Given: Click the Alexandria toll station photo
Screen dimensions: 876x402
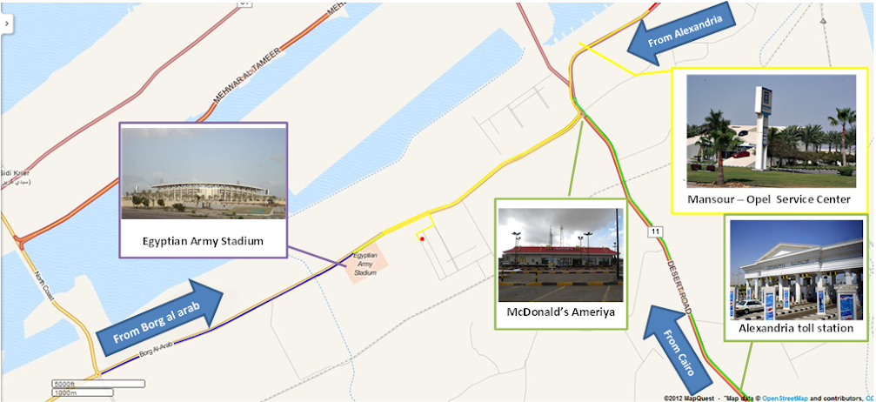Looking at the screenshot, I should [796, 270].
